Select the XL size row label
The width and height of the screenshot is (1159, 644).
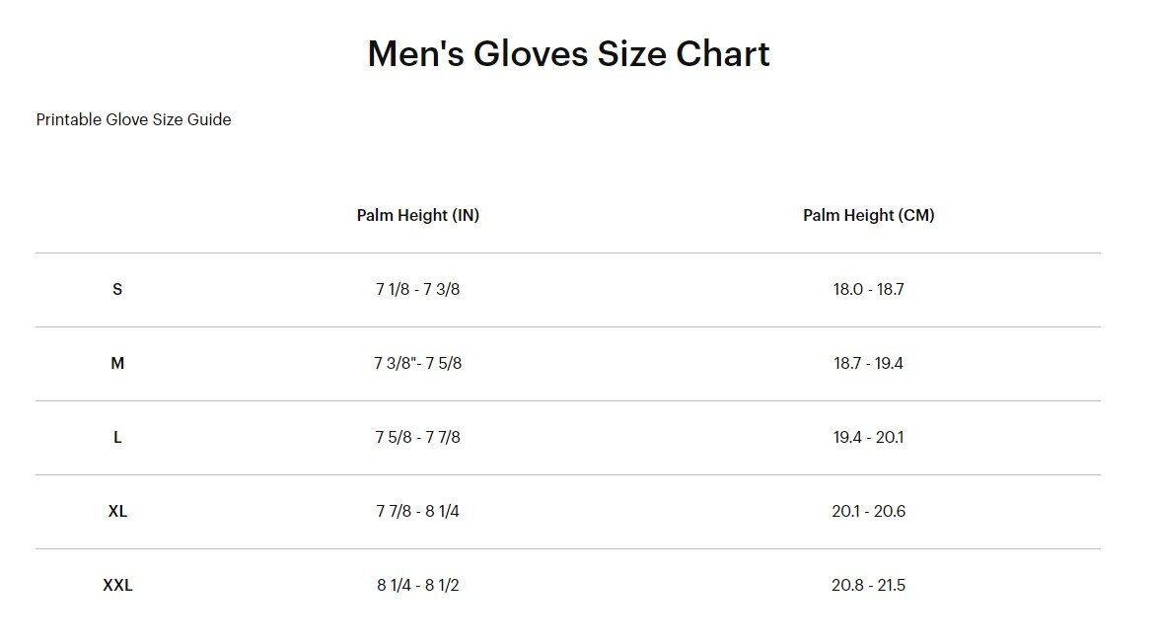(117, 512)
